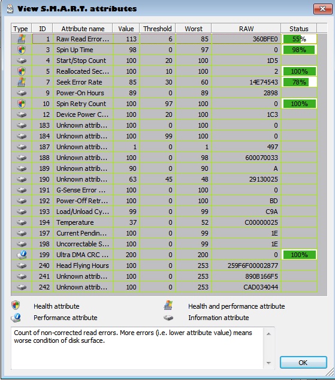The image size is (335, 380).
Task: Click the Seek Error Rate type icon
Action: click(x=22, y=82)
